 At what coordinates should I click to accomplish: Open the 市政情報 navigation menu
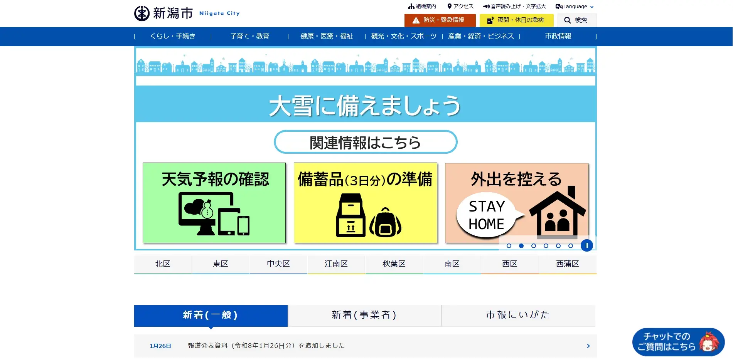(558, 36)
